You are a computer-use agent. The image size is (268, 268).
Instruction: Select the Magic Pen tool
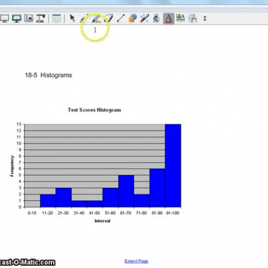tap(144, 18)
